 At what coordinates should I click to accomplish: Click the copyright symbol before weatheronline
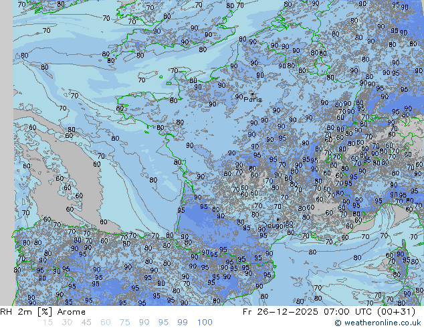(338, 323)
